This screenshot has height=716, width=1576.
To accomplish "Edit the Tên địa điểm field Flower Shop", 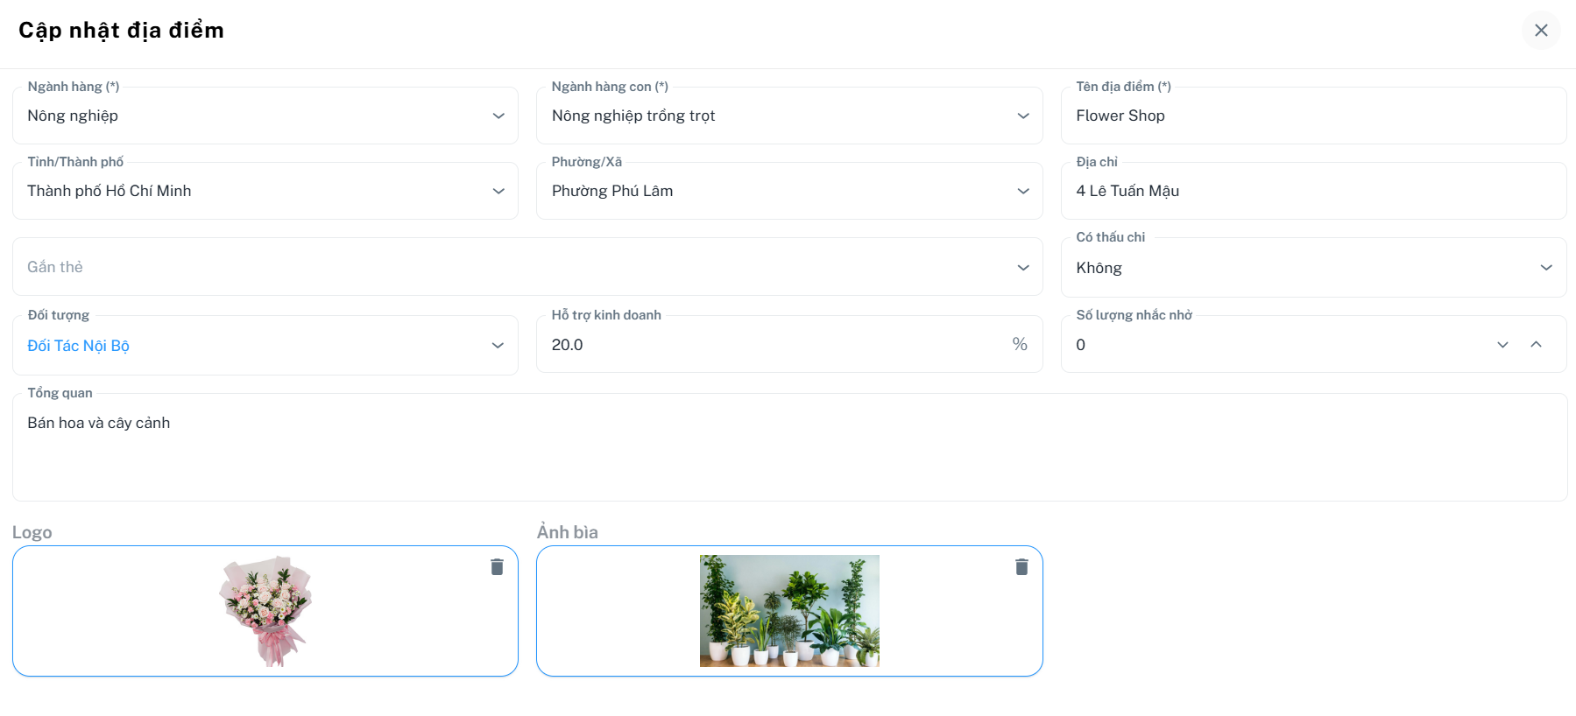I will coord(1313,116).
